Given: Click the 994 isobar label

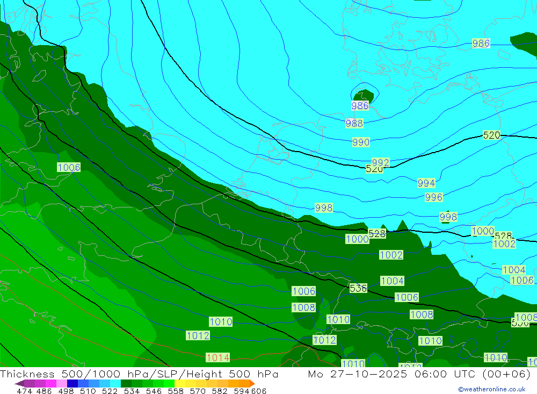Looking at the screenshot, I should (426, 183).
